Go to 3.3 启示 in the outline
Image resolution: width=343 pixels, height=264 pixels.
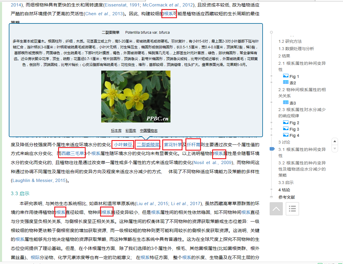[x=286, y=183]
